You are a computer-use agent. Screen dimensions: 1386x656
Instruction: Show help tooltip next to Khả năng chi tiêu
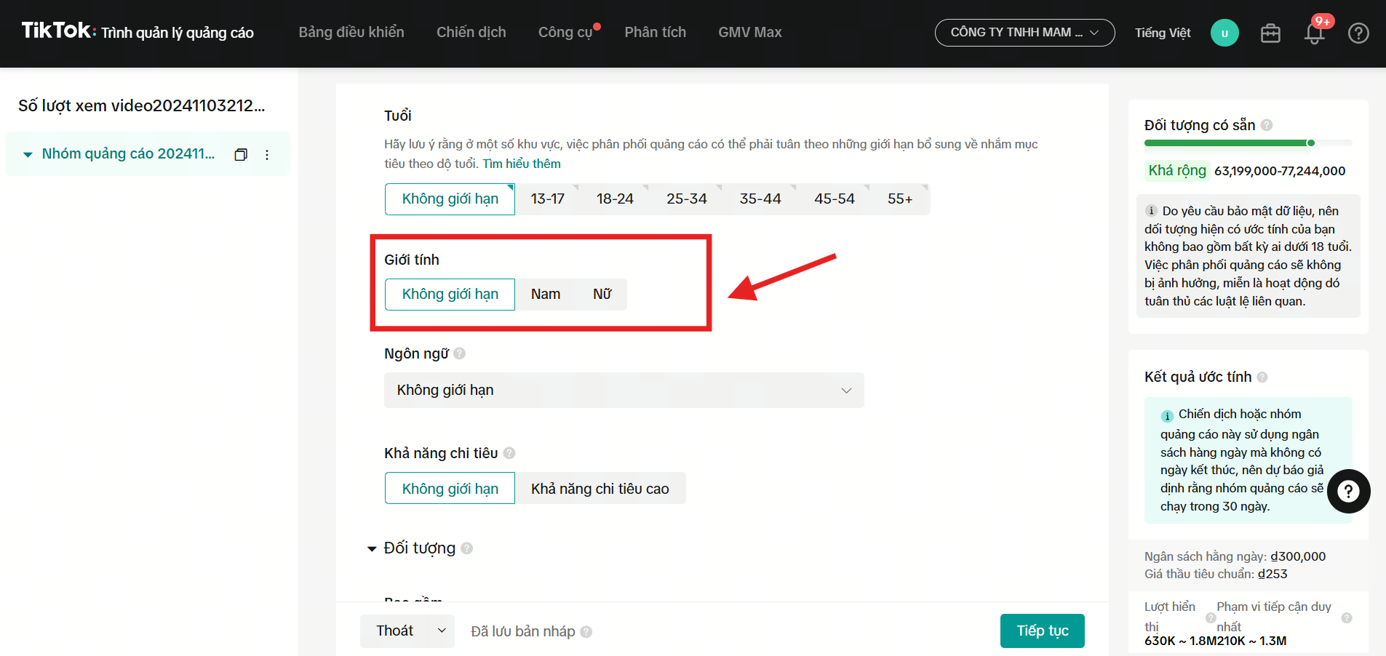[x=509, y=453]
